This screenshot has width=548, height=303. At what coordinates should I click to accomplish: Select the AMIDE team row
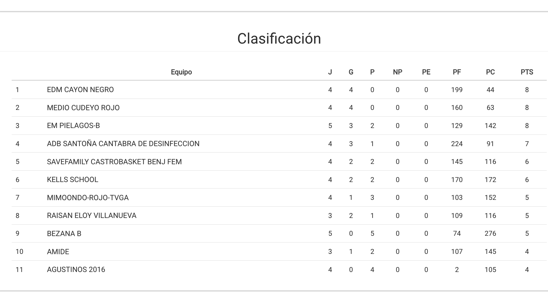point(58,252)
